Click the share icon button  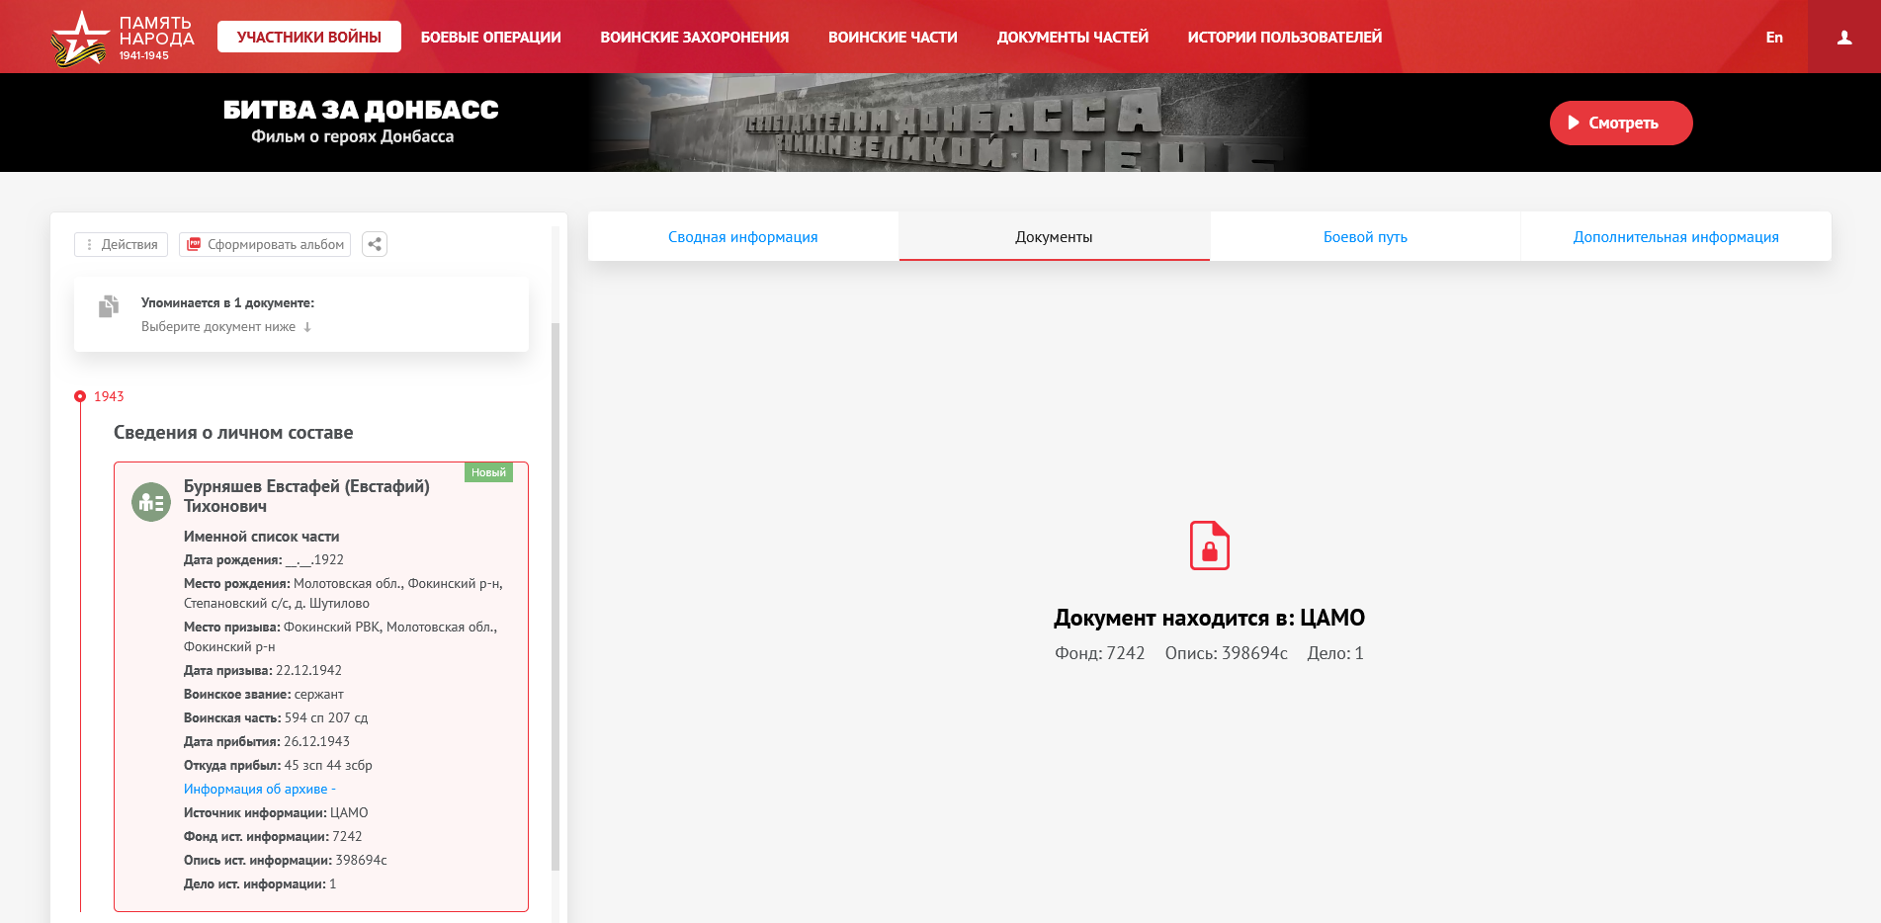tap(375, 244)
